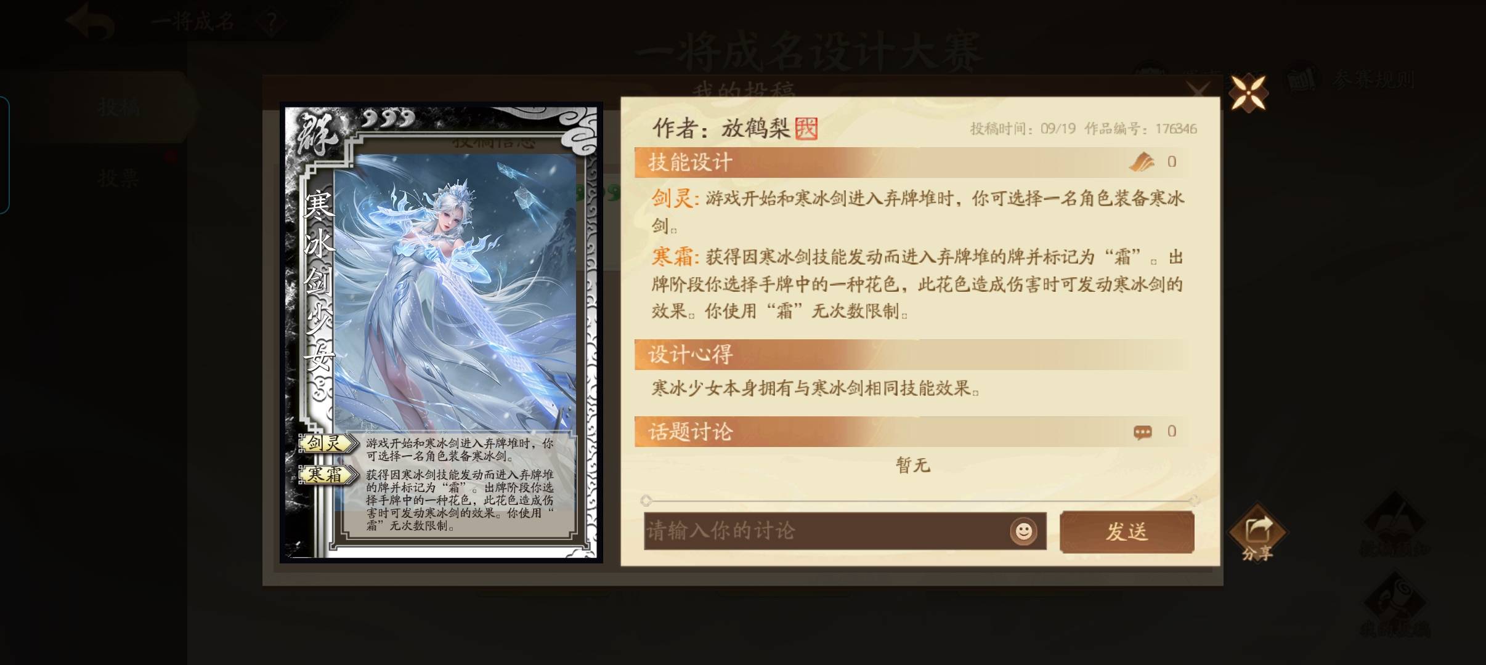
Task: Click the comment bubble icon in 话题讨论
Action: click(1142, 432)
